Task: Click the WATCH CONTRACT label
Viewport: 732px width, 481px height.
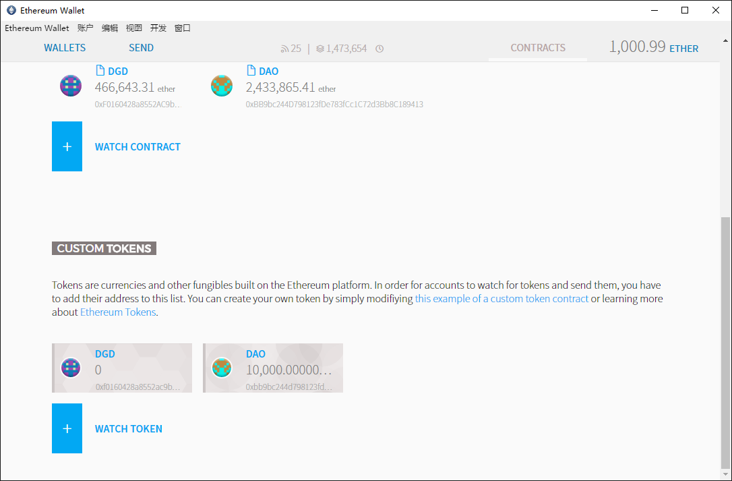Action: [138, 147]
